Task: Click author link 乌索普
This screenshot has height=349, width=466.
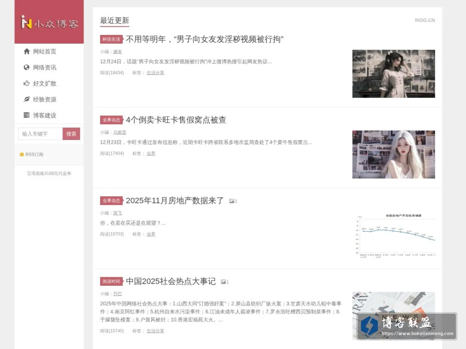Action: [x=120, y=132]
